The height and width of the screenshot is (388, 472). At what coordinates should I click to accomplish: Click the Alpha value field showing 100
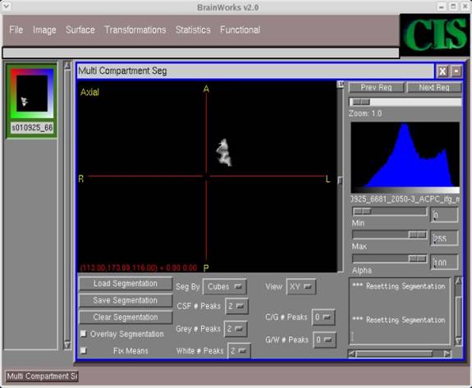444,262
